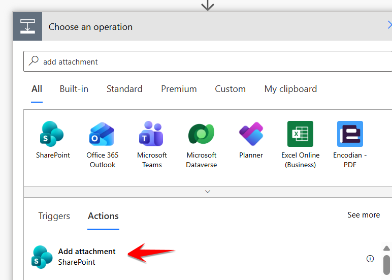Screen dimensions: 392x280
Task: Click the Choose an operation header icon
Action: click(x=27, y=26)
